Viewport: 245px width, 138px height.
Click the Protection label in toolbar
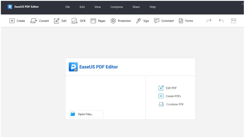pyautogui.click(x=124, y=21)
